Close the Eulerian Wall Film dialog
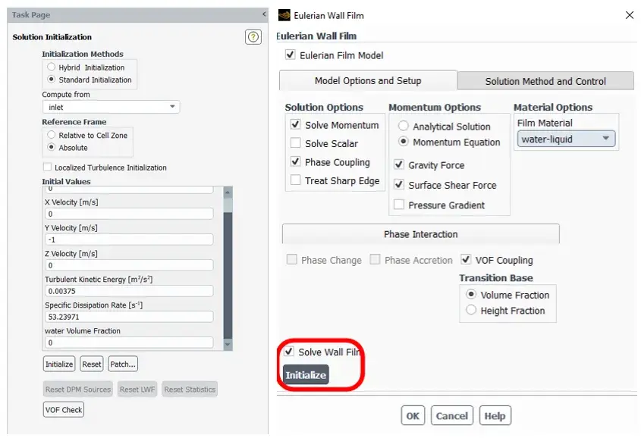 (x=629, y=15)
